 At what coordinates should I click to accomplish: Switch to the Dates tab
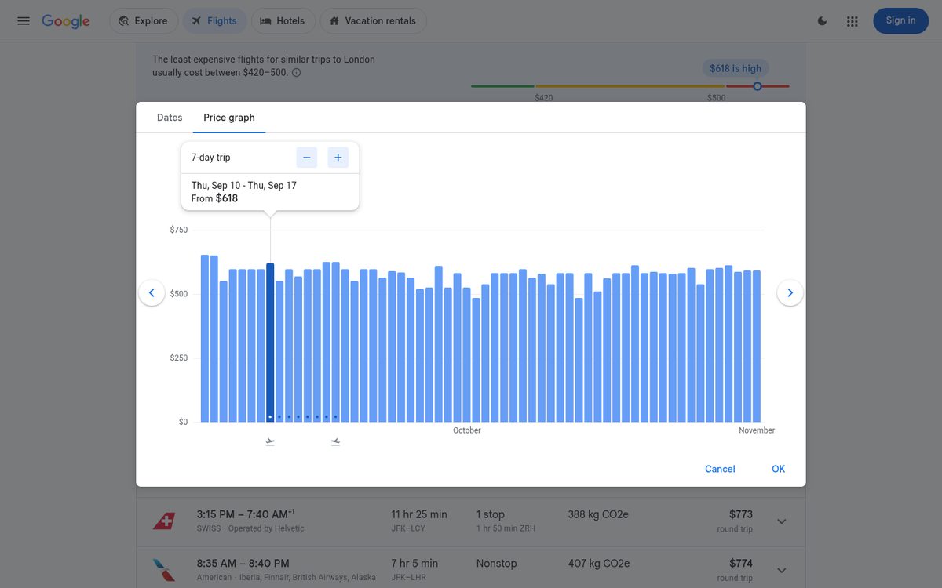[170, 118]
